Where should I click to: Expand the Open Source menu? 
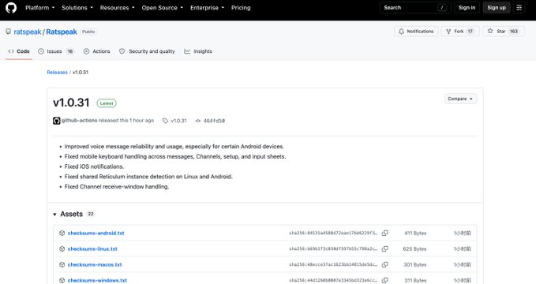click(163, 8)
